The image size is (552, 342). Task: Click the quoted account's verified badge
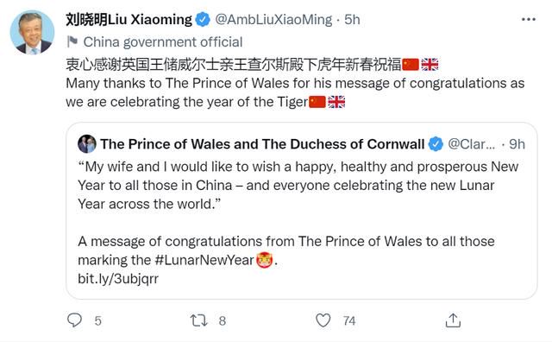click(436, 144)
